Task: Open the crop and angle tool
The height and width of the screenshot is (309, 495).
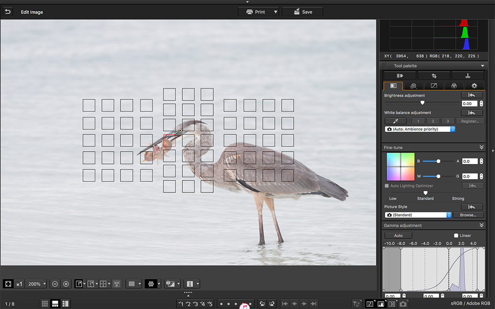Action: coord(434,76)
